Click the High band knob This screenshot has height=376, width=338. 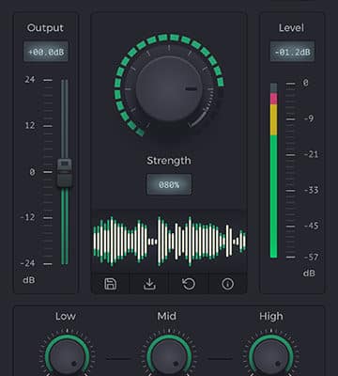click(x=271, y=357)
